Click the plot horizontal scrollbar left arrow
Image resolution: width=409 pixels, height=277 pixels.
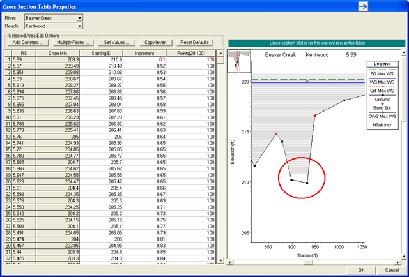pos(230,262)
